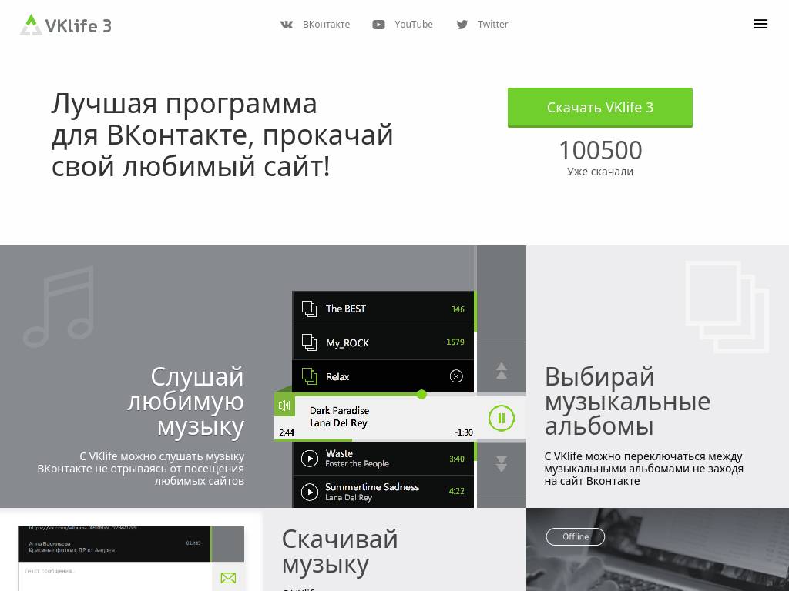Image resolution: width=789 pixels, height=591 pixels.
Task: Click the Уже скачали label
Action: click(x=600, y=172)
